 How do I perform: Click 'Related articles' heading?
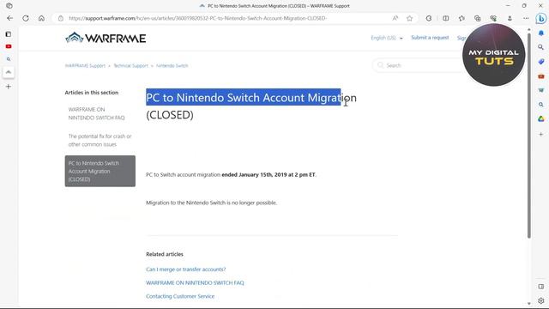coord(165,254)
